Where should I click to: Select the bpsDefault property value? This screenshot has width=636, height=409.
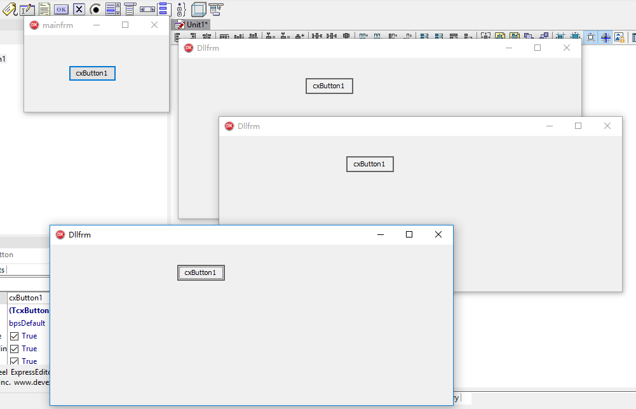[x=27, y=323]
